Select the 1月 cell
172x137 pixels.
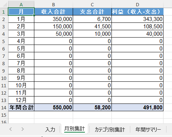pos(21,19)
